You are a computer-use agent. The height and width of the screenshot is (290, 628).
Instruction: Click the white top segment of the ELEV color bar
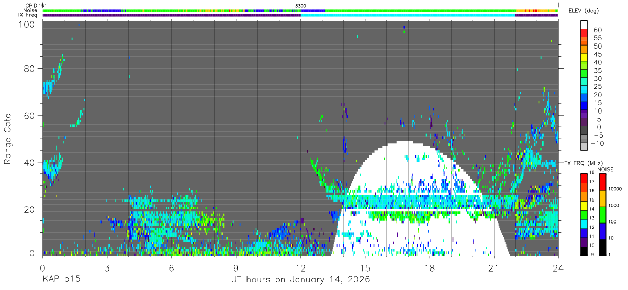[x=584, y=25]
